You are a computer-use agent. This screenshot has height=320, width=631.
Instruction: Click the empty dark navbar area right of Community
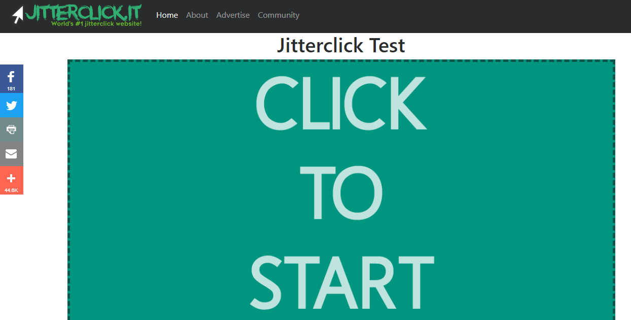pos(457,16)
